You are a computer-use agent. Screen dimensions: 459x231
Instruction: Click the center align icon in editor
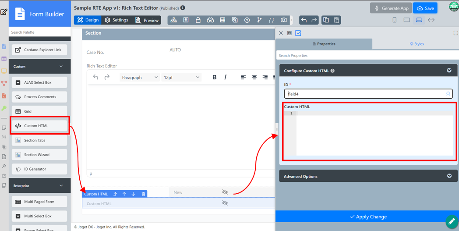tap(254, 77)
